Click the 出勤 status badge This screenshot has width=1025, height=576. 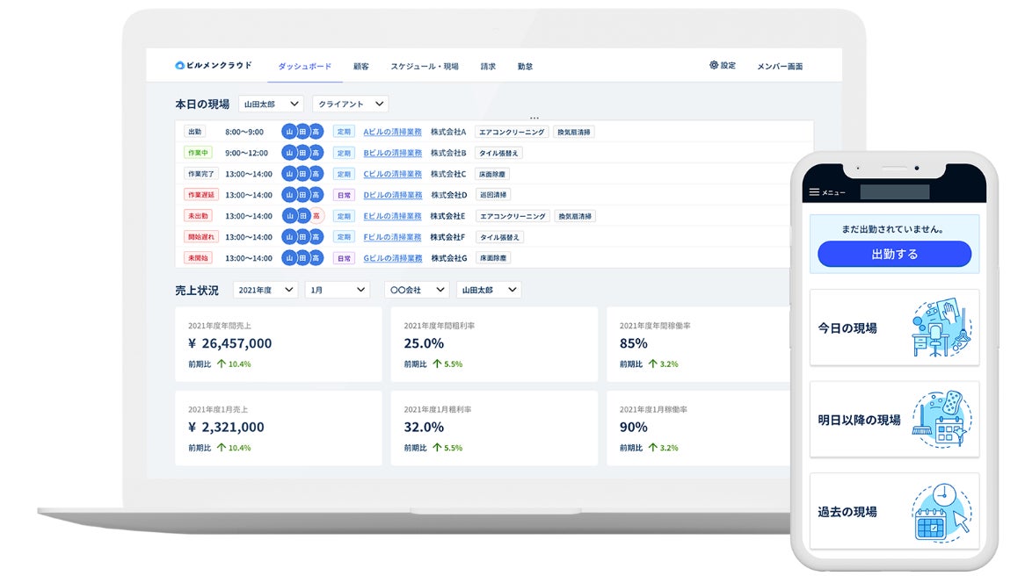(x=195, y=132)
